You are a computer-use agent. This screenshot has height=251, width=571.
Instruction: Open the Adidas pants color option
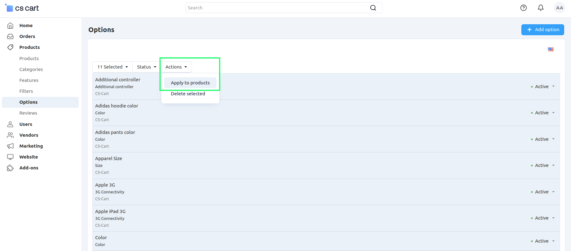115,132
